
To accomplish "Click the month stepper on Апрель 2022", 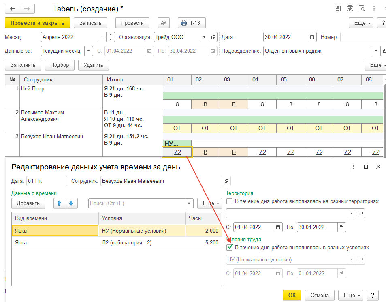I will coord(111,37).
